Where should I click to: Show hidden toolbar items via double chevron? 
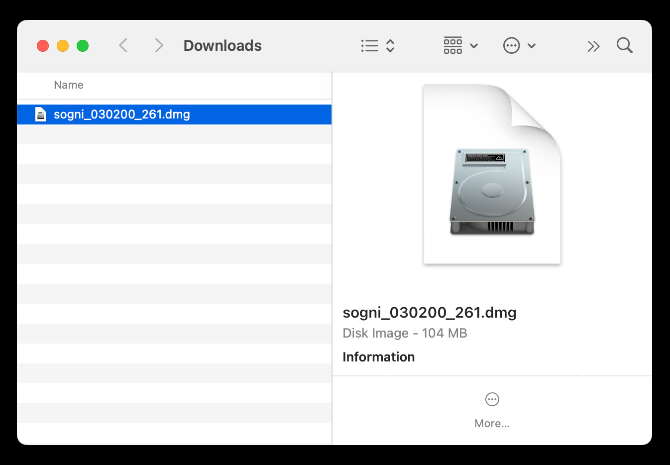click(x=593, y=46)
